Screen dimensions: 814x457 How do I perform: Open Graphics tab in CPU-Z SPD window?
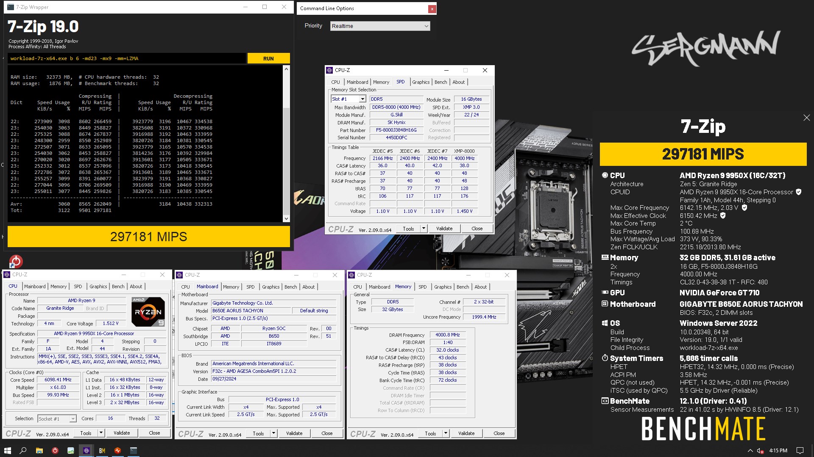(421, 82)
